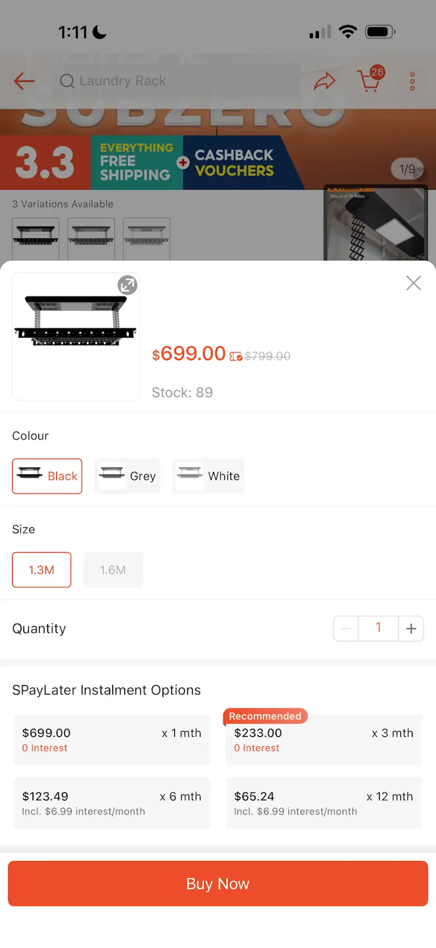Pick the White colour variant
This screenshot has width=436, height=948.
[x=208, y=476]
